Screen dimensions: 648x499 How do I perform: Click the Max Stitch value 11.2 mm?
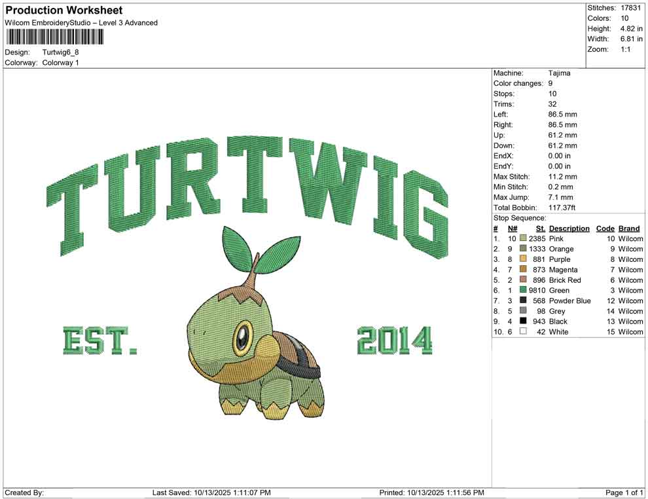[x=562, y=177]
